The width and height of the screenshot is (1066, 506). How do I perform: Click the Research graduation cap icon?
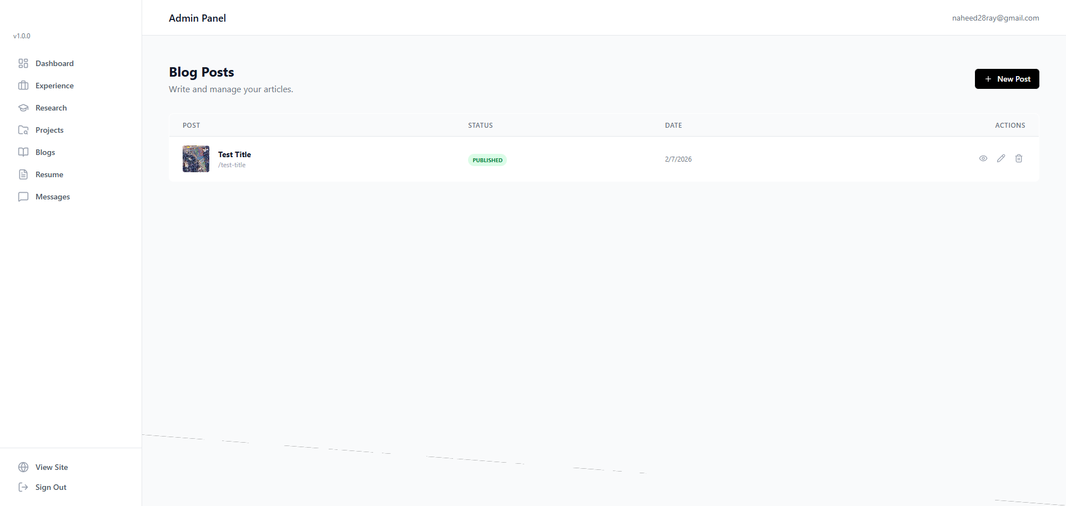point(23,108)
